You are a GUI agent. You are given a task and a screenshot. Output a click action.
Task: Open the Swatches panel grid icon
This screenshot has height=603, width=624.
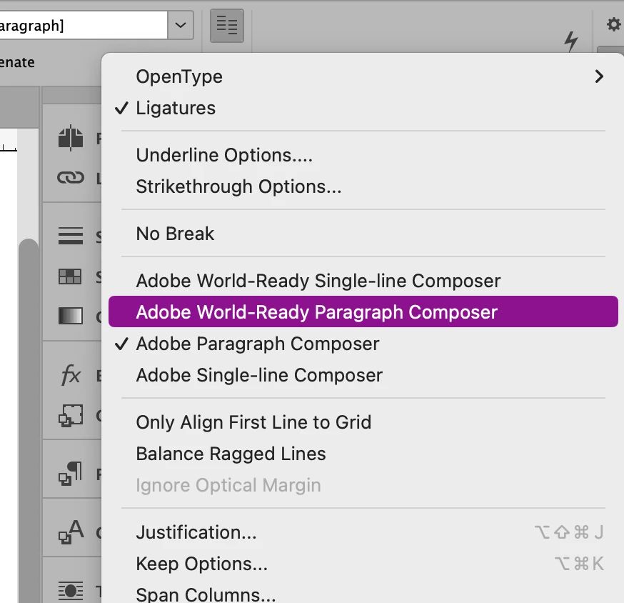pos(70,276)
